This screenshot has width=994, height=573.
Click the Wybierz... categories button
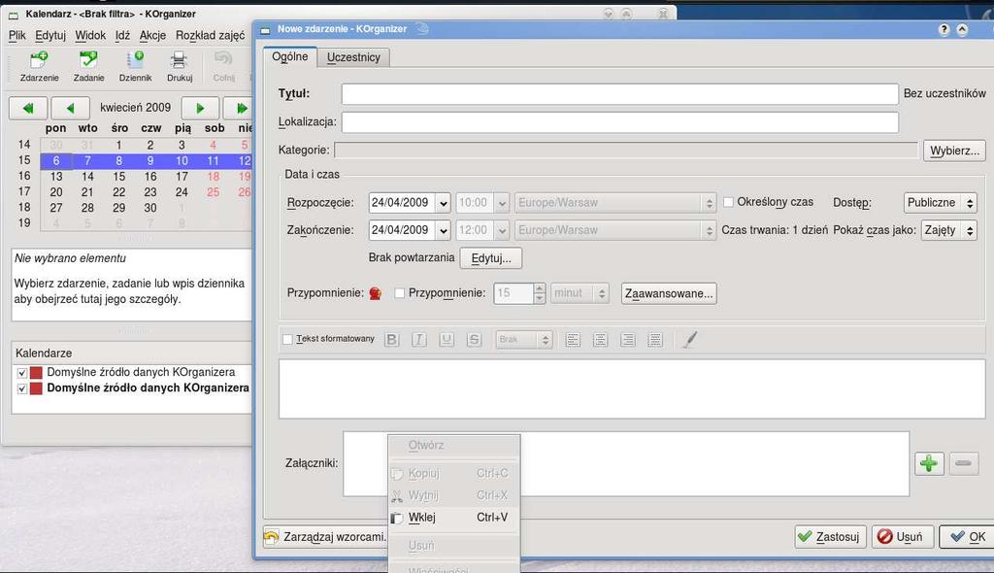point(954,152)
